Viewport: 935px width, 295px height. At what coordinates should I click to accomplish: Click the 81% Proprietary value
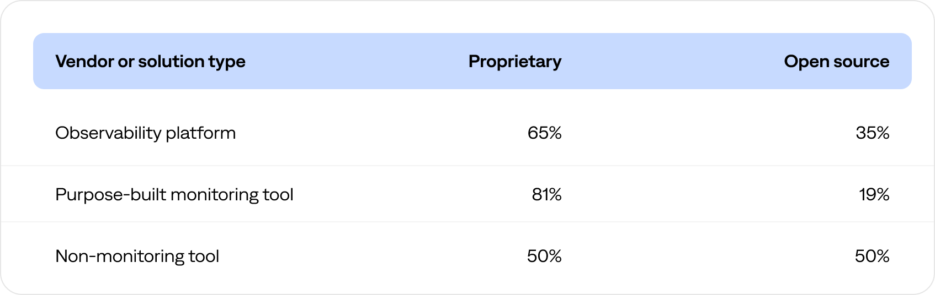[x=546, y=195]
